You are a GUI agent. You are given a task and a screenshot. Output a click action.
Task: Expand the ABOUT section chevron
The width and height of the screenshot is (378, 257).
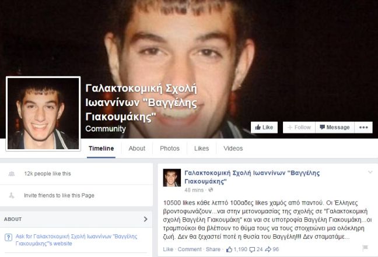[145, 219]
